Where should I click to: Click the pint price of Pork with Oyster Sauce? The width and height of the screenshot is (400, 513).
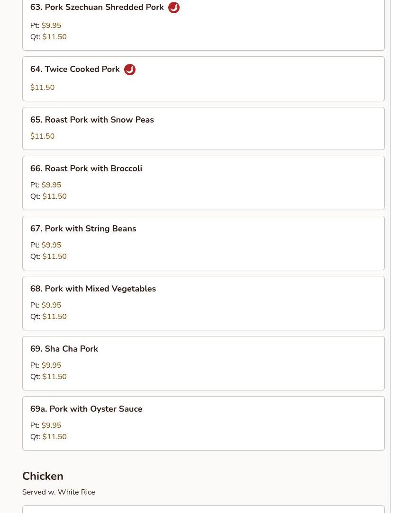(x=51, y=425)
